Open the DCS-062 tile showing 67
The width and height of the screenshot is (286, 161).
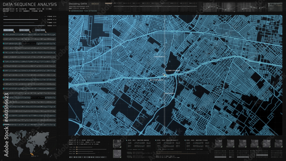tap(117, 144)
